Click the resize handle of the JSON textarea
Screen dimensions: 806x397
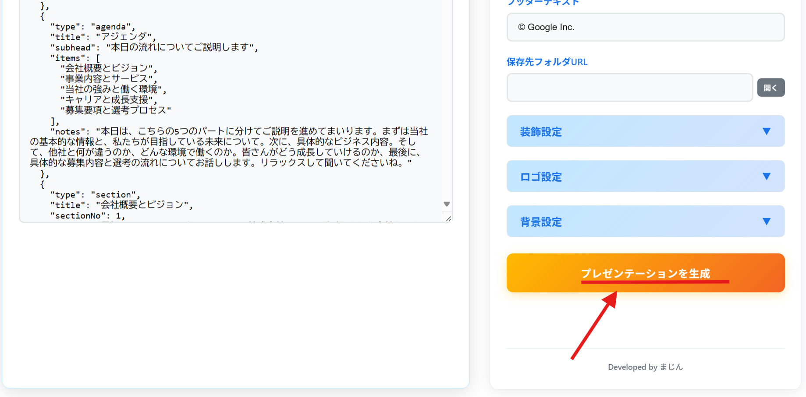pyautogui.click(x=448, y=218)
